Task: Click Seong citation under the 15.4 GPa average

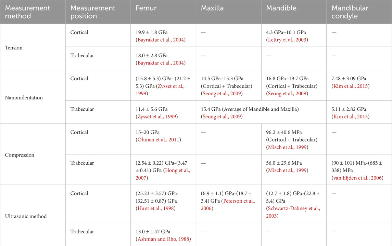Action: [x=221, y=117]
